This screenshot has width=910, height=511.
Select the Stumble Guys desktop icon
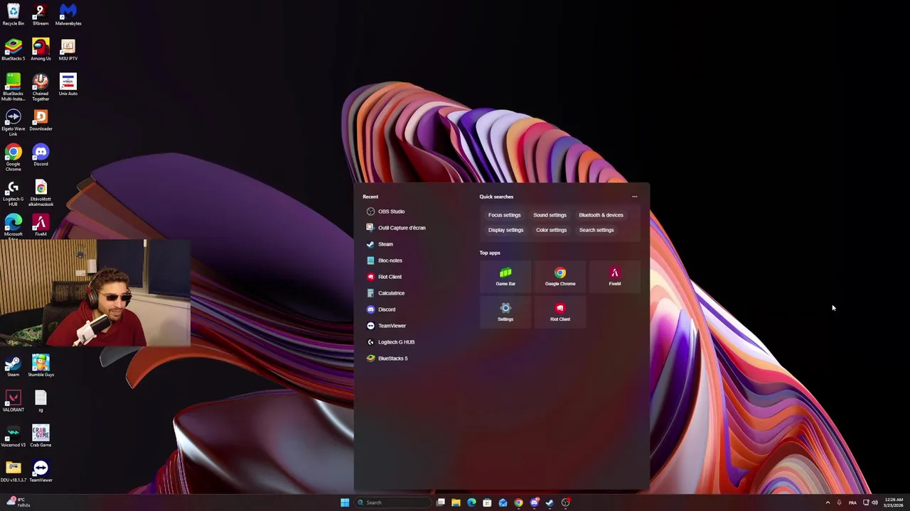tap(41, 366)
